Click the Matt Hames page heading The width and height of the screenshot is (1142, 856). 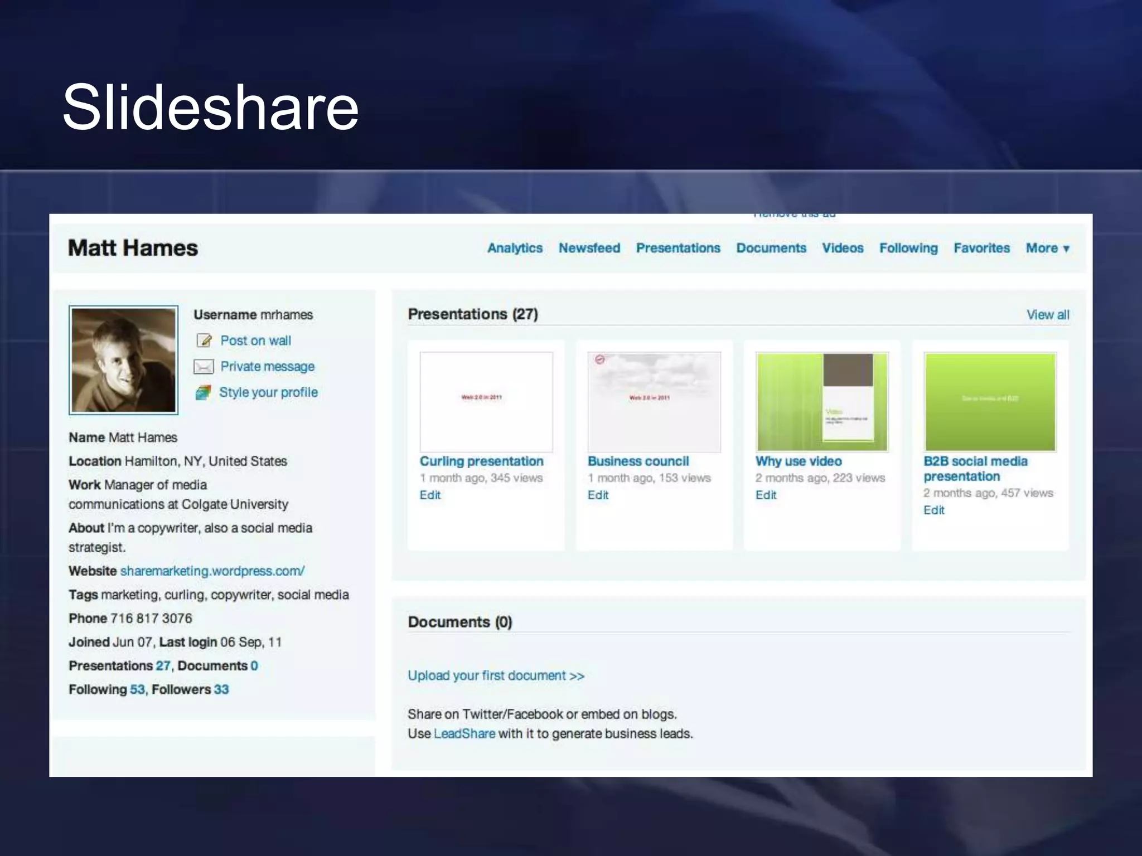[133, 248]
